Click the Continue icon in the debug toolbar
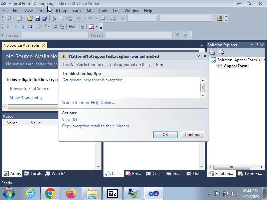267x200 pixels. [8, 27]
